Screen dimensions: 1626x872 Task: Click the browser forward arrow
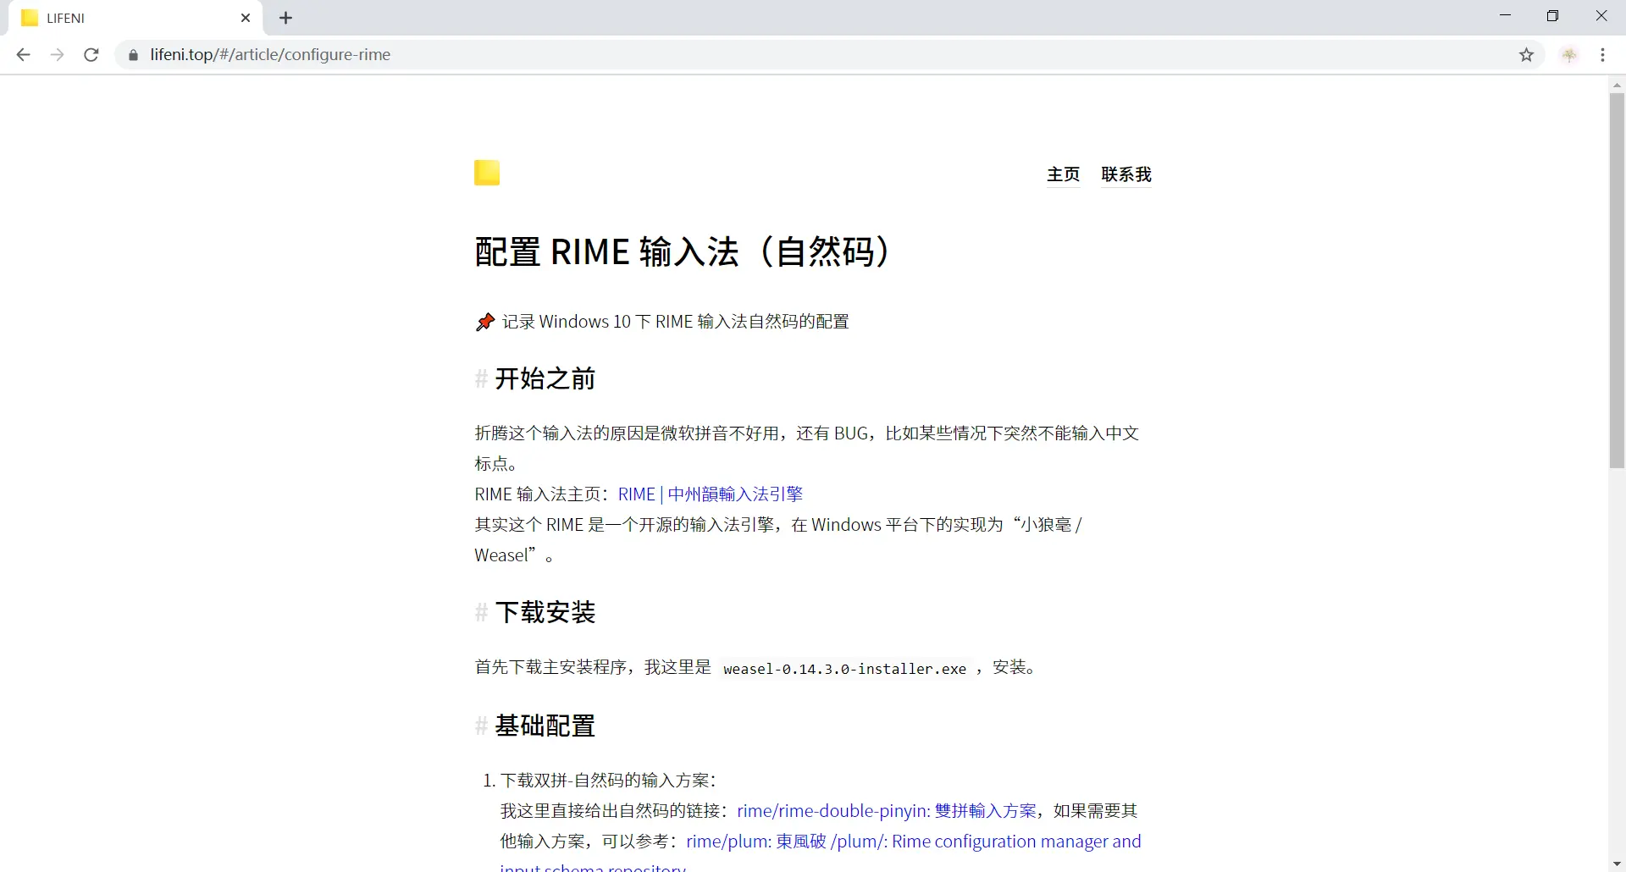point(57,54)
